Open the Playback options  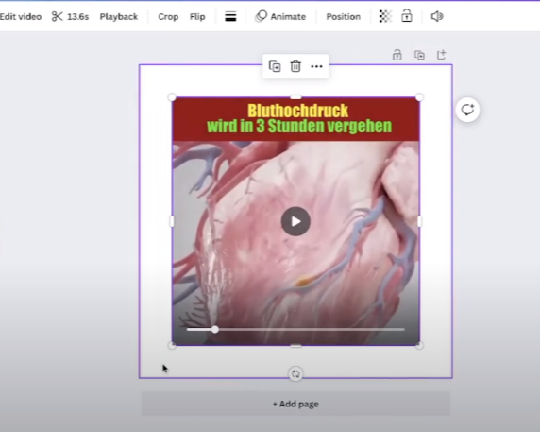(x=119, y=17)
